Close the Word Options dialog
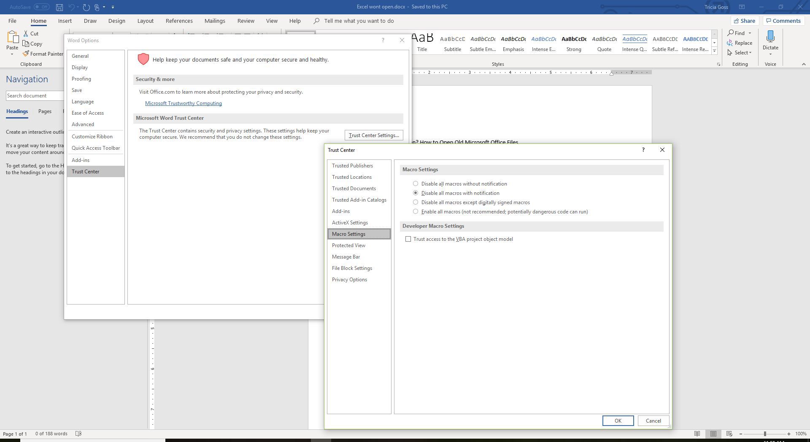 click(402, 40)
